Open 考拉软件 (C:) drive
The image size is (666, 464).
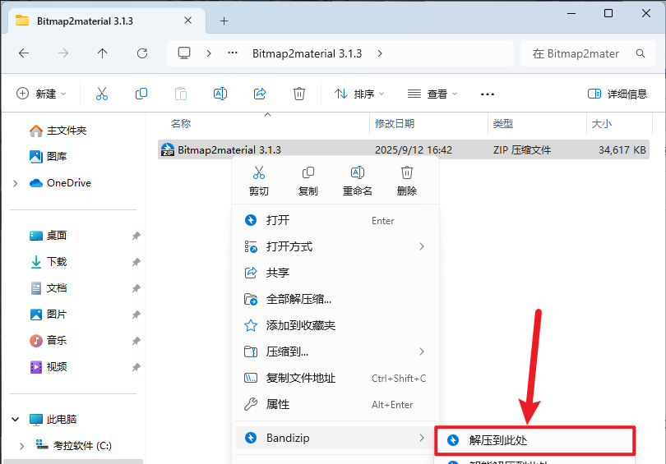(x=73, y=445)
